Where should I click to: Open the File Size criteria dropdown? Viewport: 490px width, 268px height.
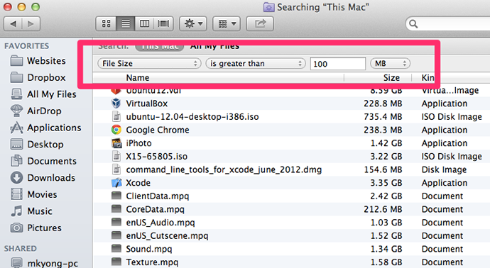click(x=149, y=64)
